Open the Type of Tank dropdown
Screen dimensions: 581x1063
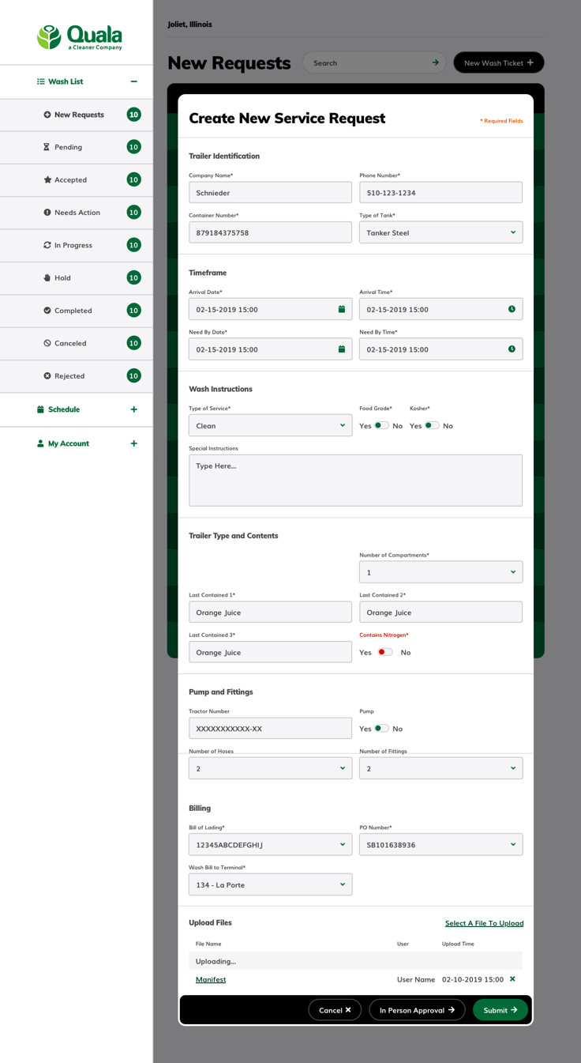click(440, 232)
